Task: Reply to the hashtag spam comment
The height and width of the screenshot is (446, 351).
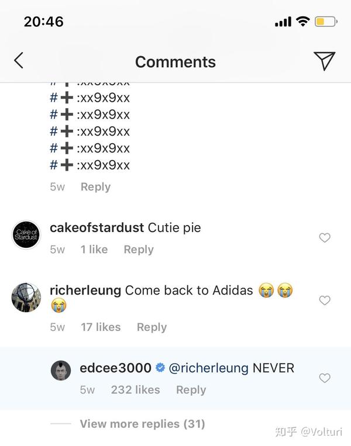Action: click(95, 187)
